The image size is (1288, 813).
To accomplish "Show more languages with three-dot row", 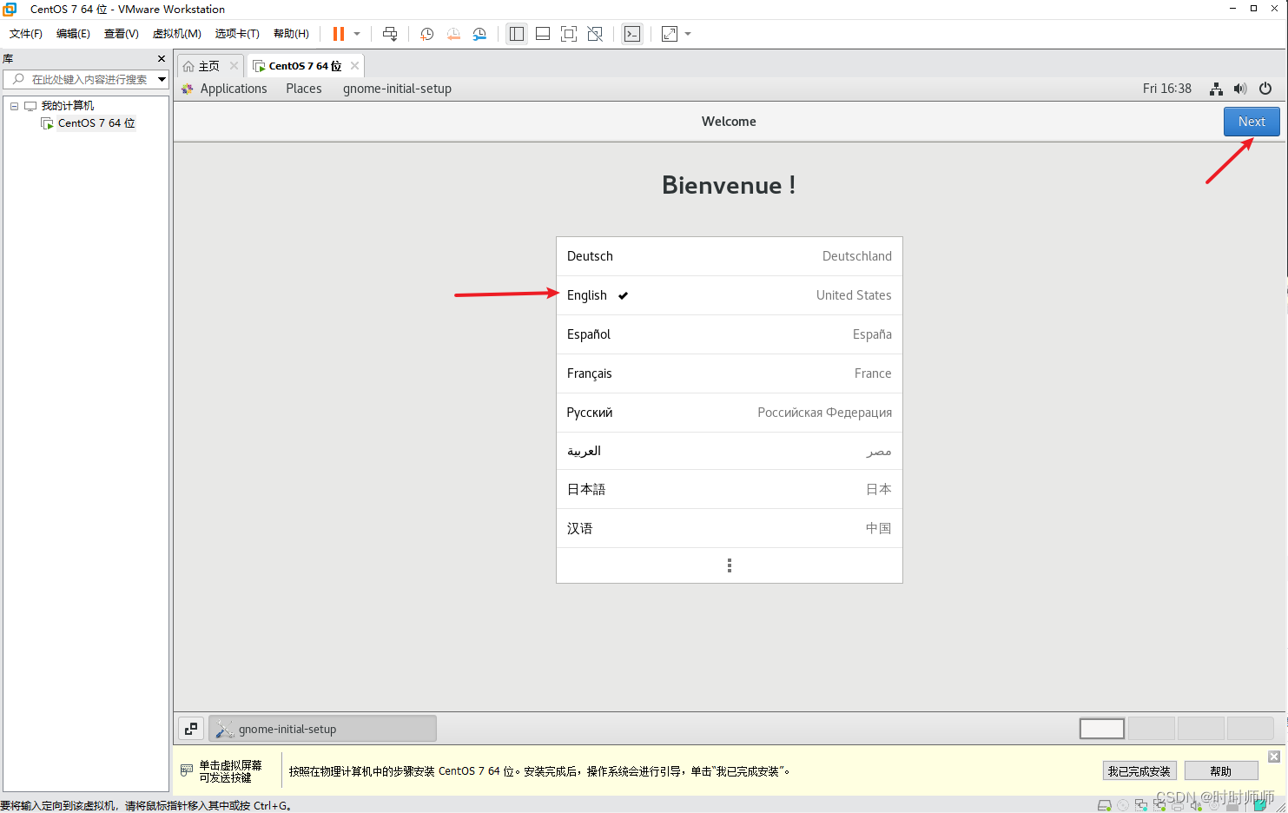I will coord(730,565).
